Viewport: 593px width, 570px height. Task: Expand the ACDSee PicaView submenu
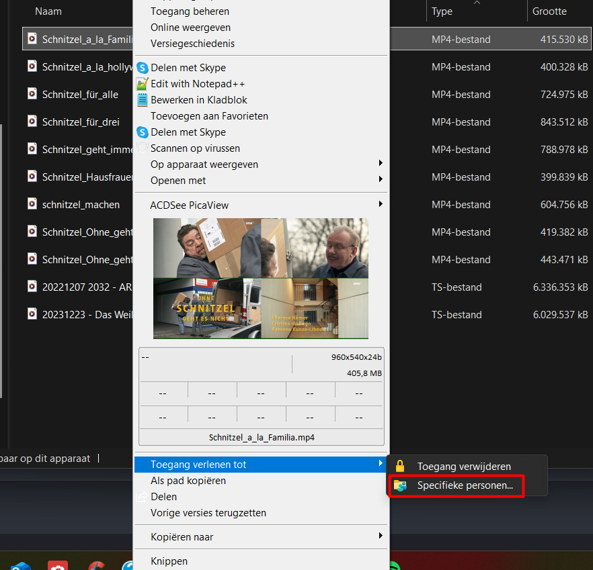(x=381, y=204)
